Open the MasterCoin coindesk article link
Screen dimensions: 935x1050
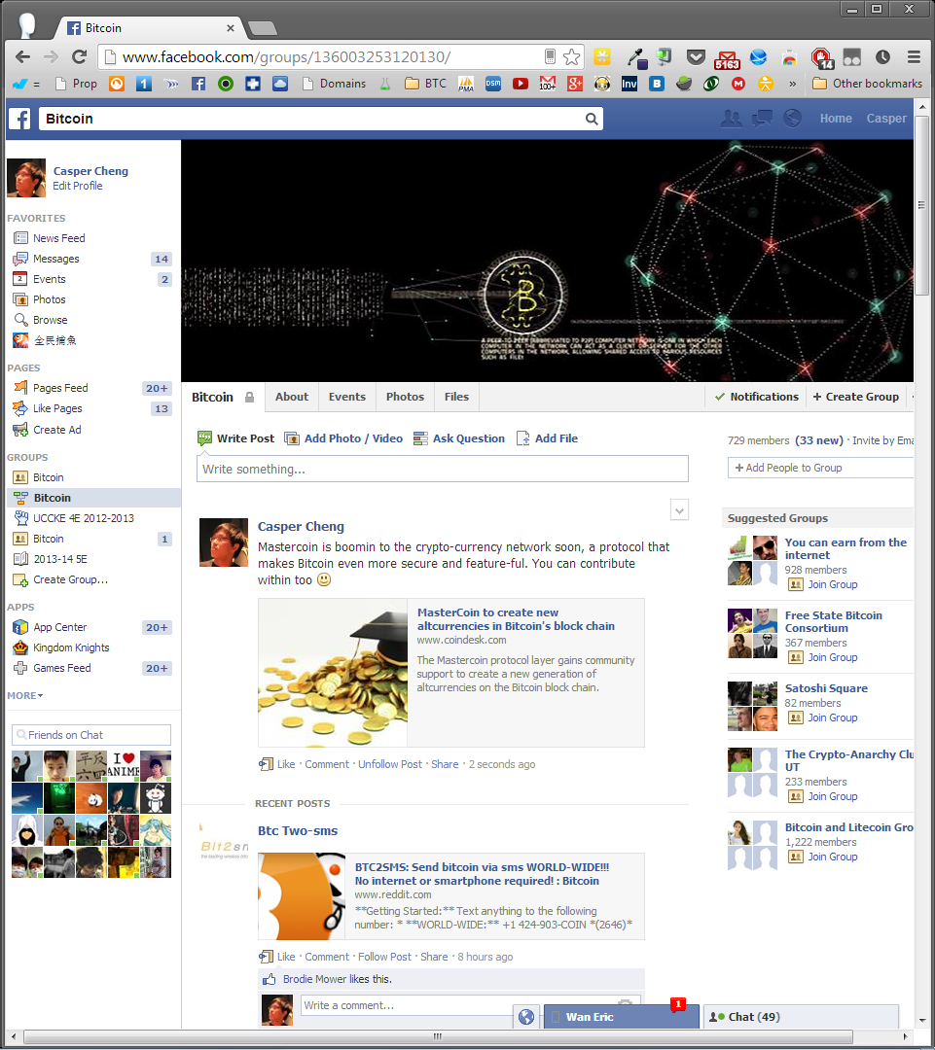pos(516,619)
